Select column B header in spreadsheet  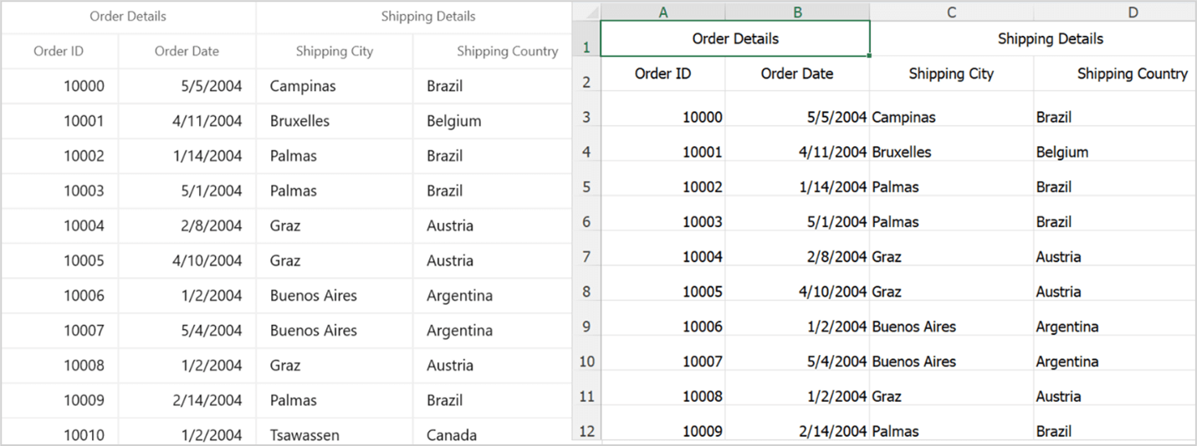[x=797, y=12]
